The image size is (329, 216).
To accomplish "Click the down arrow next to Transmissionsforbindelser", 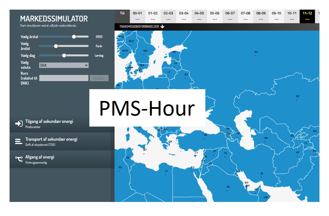I will coord(162,27).
